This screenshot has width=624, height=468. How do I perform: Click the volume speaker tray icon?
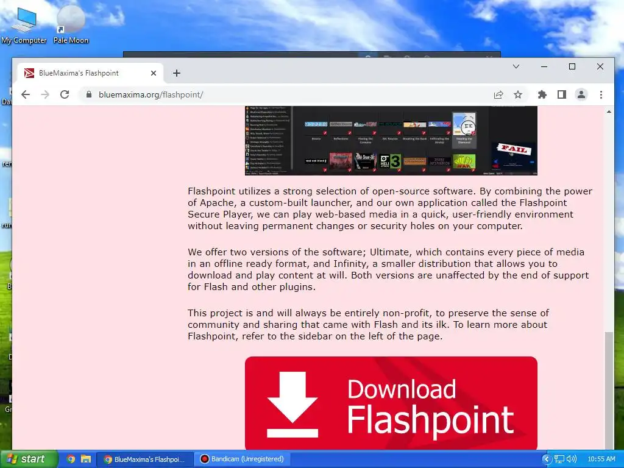[571, 459]
